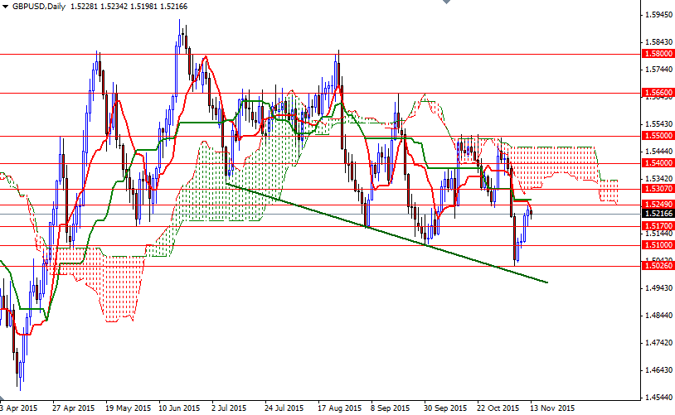Click the OHLC values in chart header
The image size is (675, 415).
[129, 7]
